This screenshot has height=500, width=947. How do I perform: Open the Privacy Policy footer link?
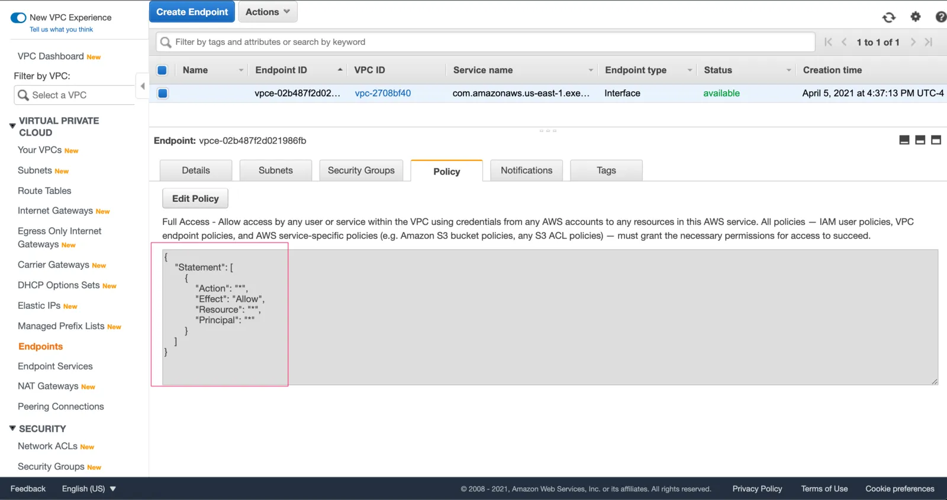pos(757,489)
